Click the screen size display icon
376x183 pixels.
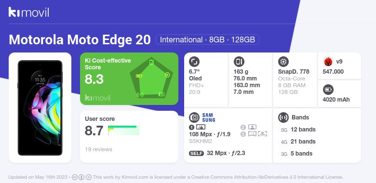(194, 62)
